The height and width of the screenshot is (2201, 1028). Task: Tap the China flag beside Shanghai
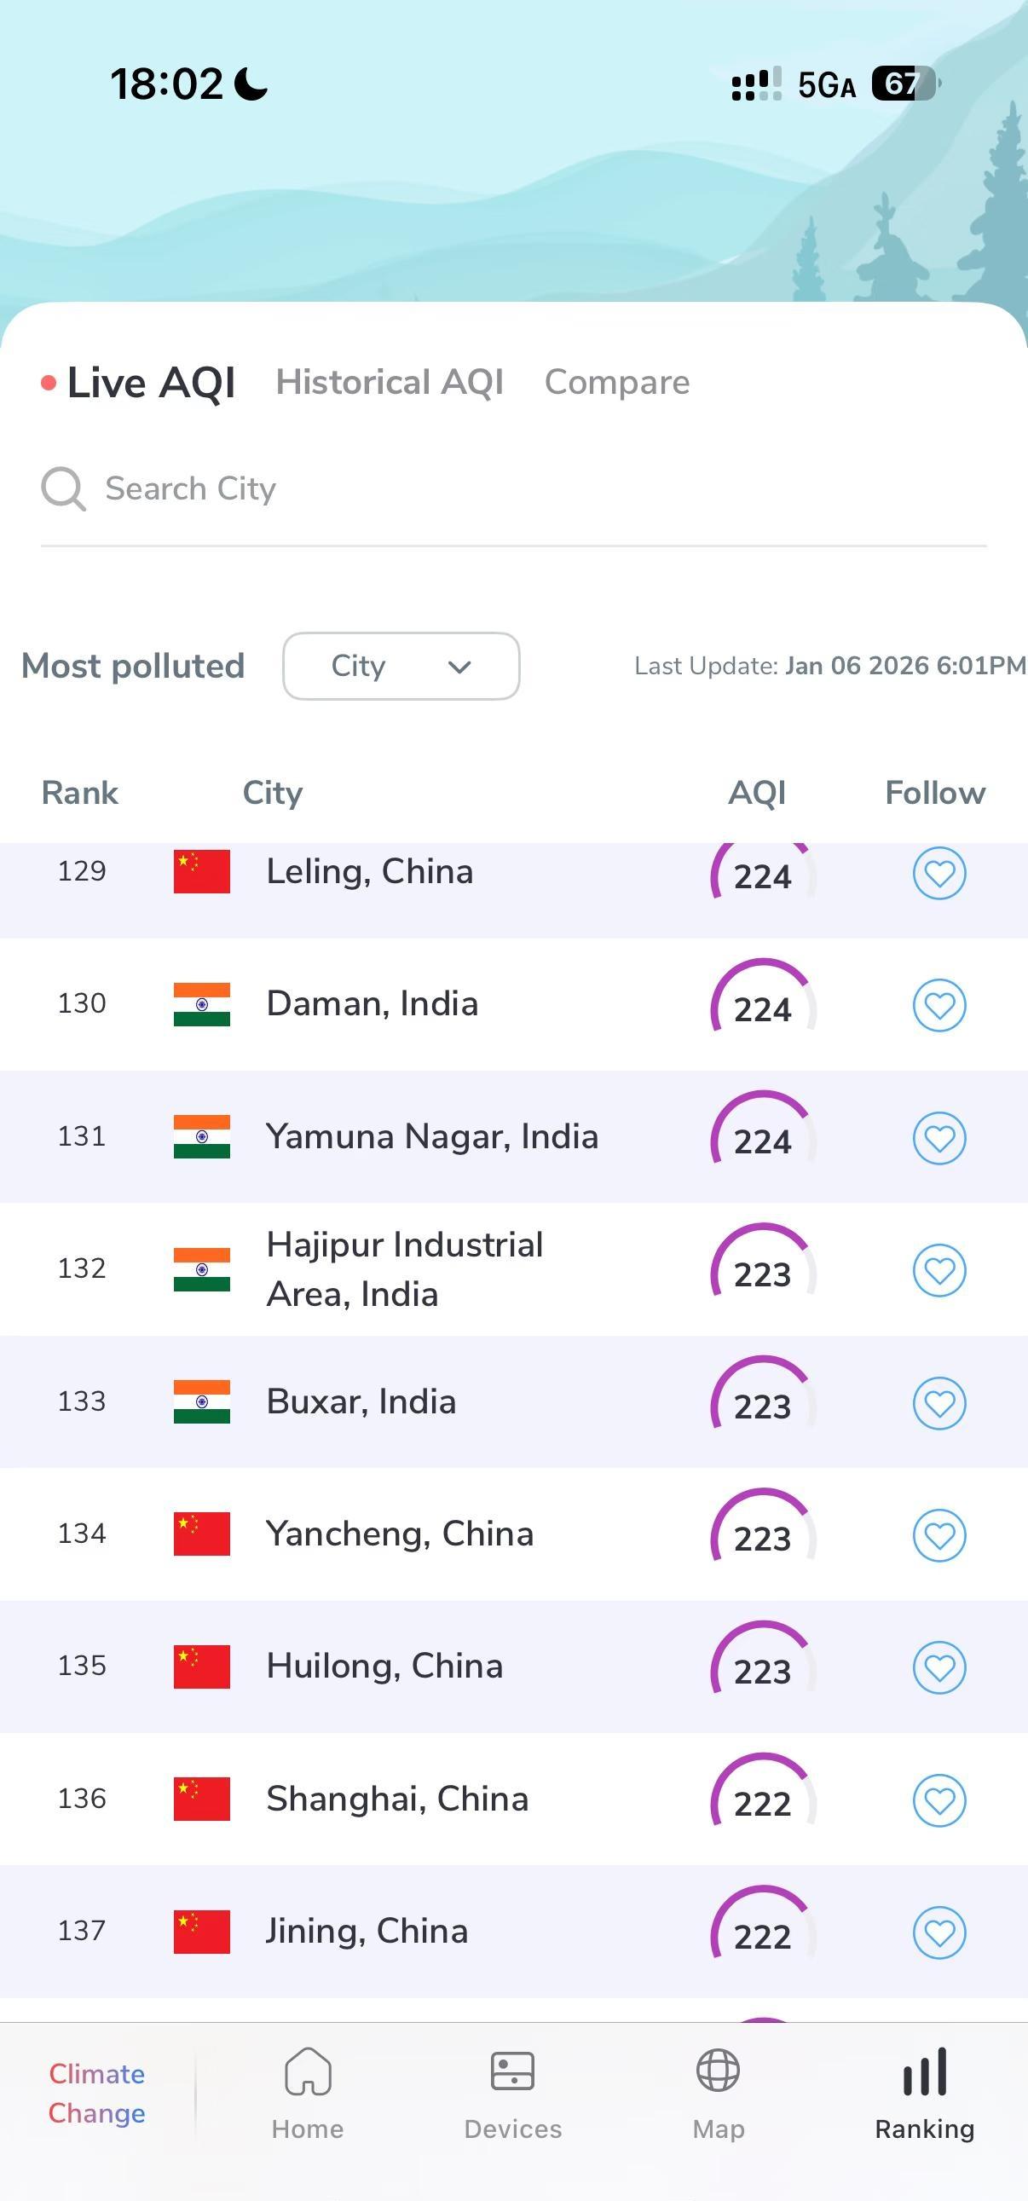tap(202, 1799)
